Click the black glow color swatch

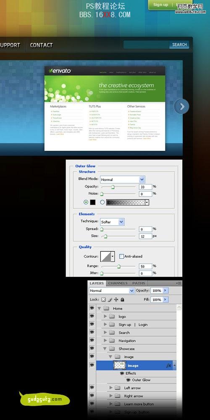point(93,202)
